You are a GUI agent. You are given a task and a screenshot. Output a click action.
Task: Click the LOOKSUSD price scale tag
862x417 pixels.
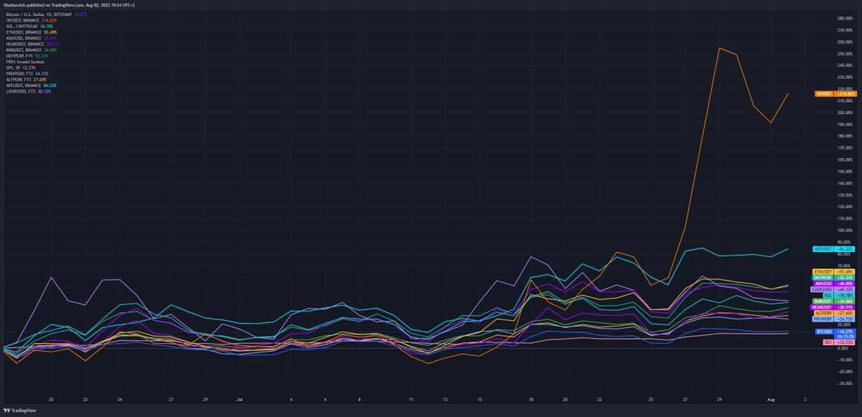point(834,289)
